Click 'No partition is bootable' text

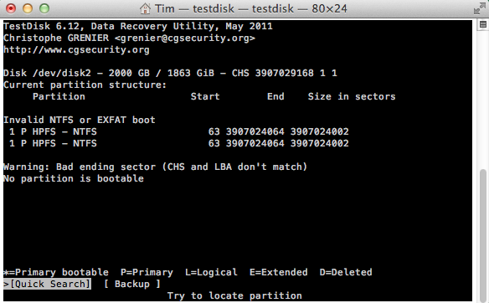coord(74,178)
